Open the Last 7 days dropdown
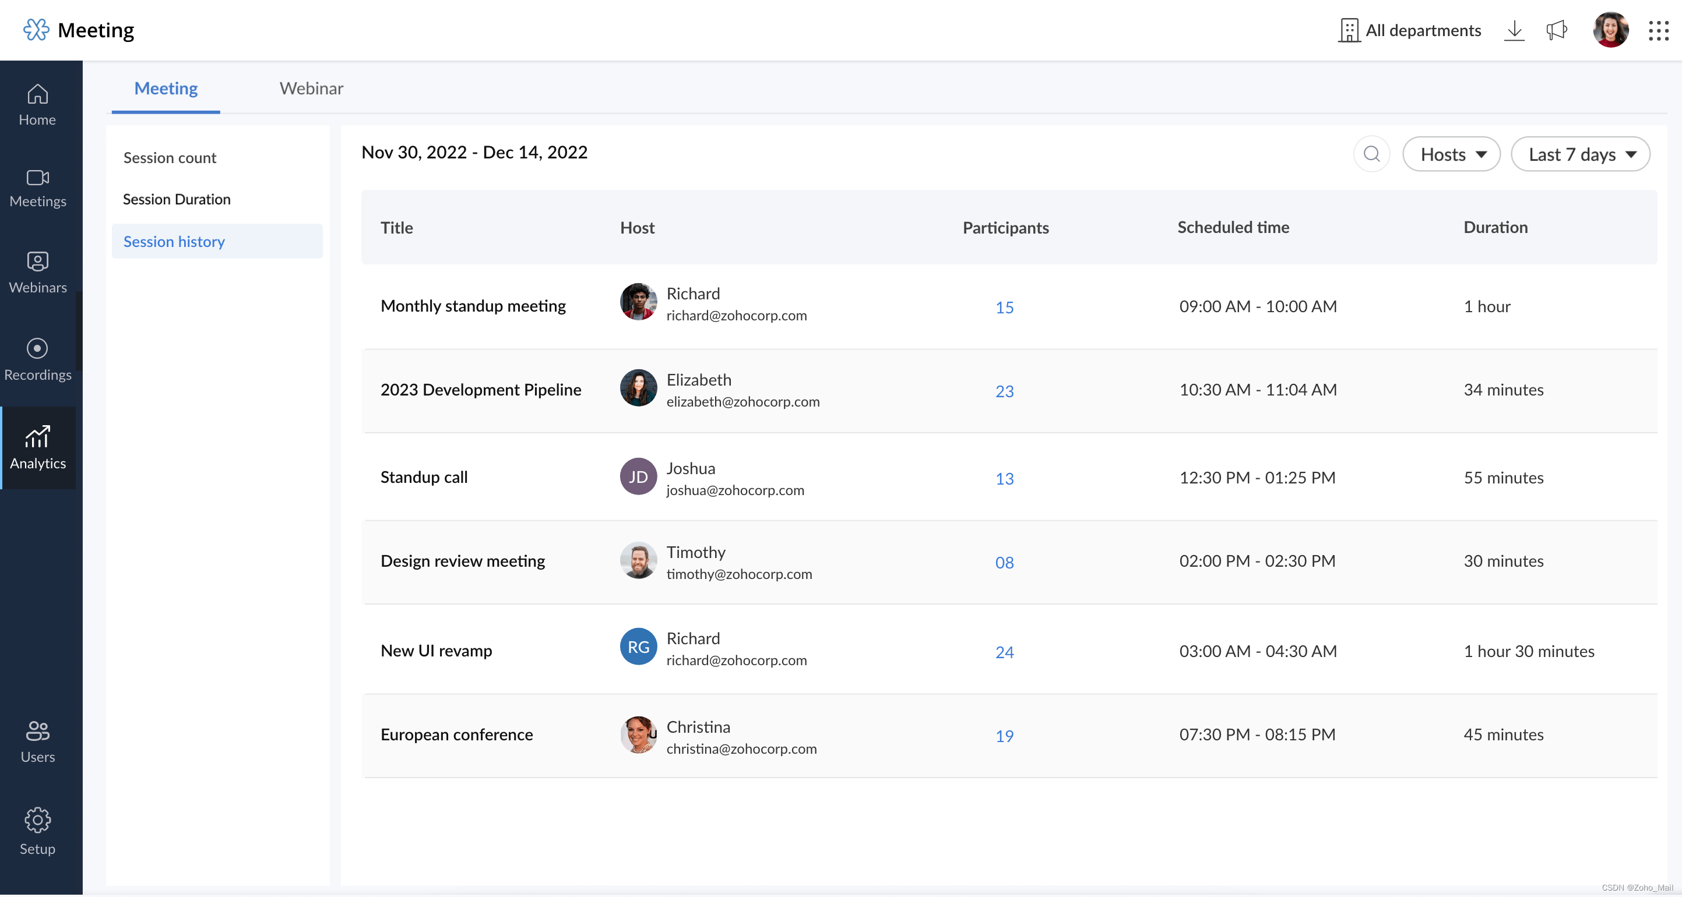The width and height of the screenshot is (1682, 897). [x=1580, y=154]
